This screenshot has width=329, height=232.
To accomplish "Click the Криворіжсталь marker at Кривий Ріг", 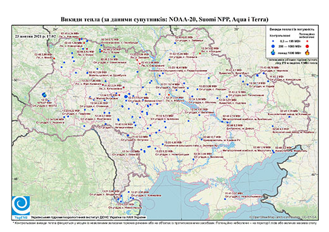I will click(202, 139).
